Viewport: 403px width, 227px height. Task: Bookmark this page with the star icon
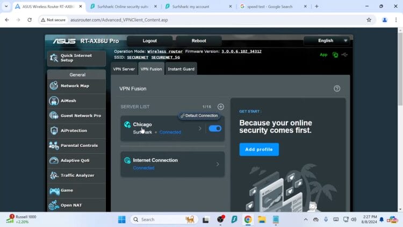[x=369, y=20]
